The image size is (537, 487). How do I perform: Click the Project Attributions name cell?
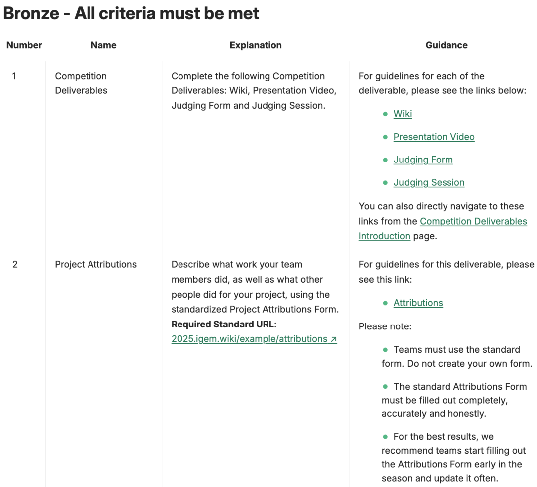[x=95, y=264]
